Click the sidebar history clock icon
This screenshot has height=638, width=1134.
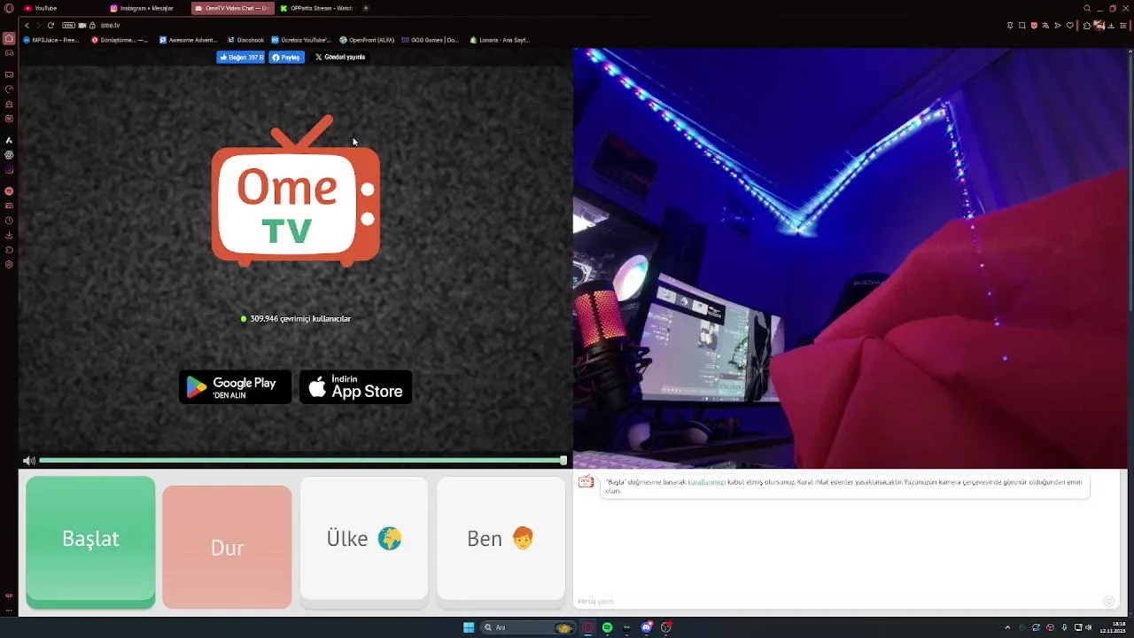point(9,220)
